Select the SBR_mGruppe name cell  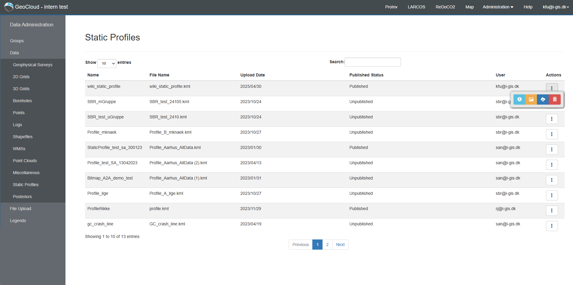click(x=102, y=102)
